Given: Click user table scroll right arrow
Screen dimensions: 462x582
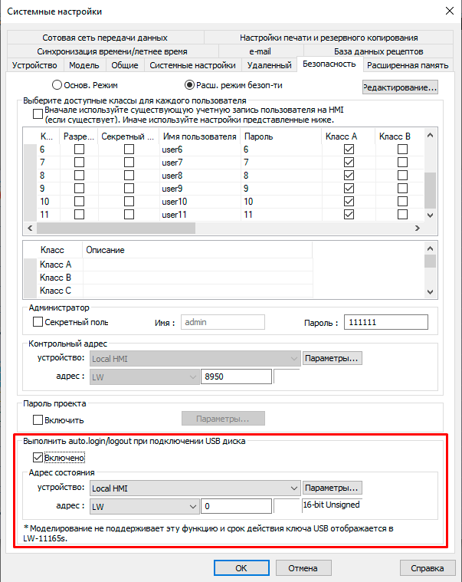Looking at the screenshot, I should point(418,228).
